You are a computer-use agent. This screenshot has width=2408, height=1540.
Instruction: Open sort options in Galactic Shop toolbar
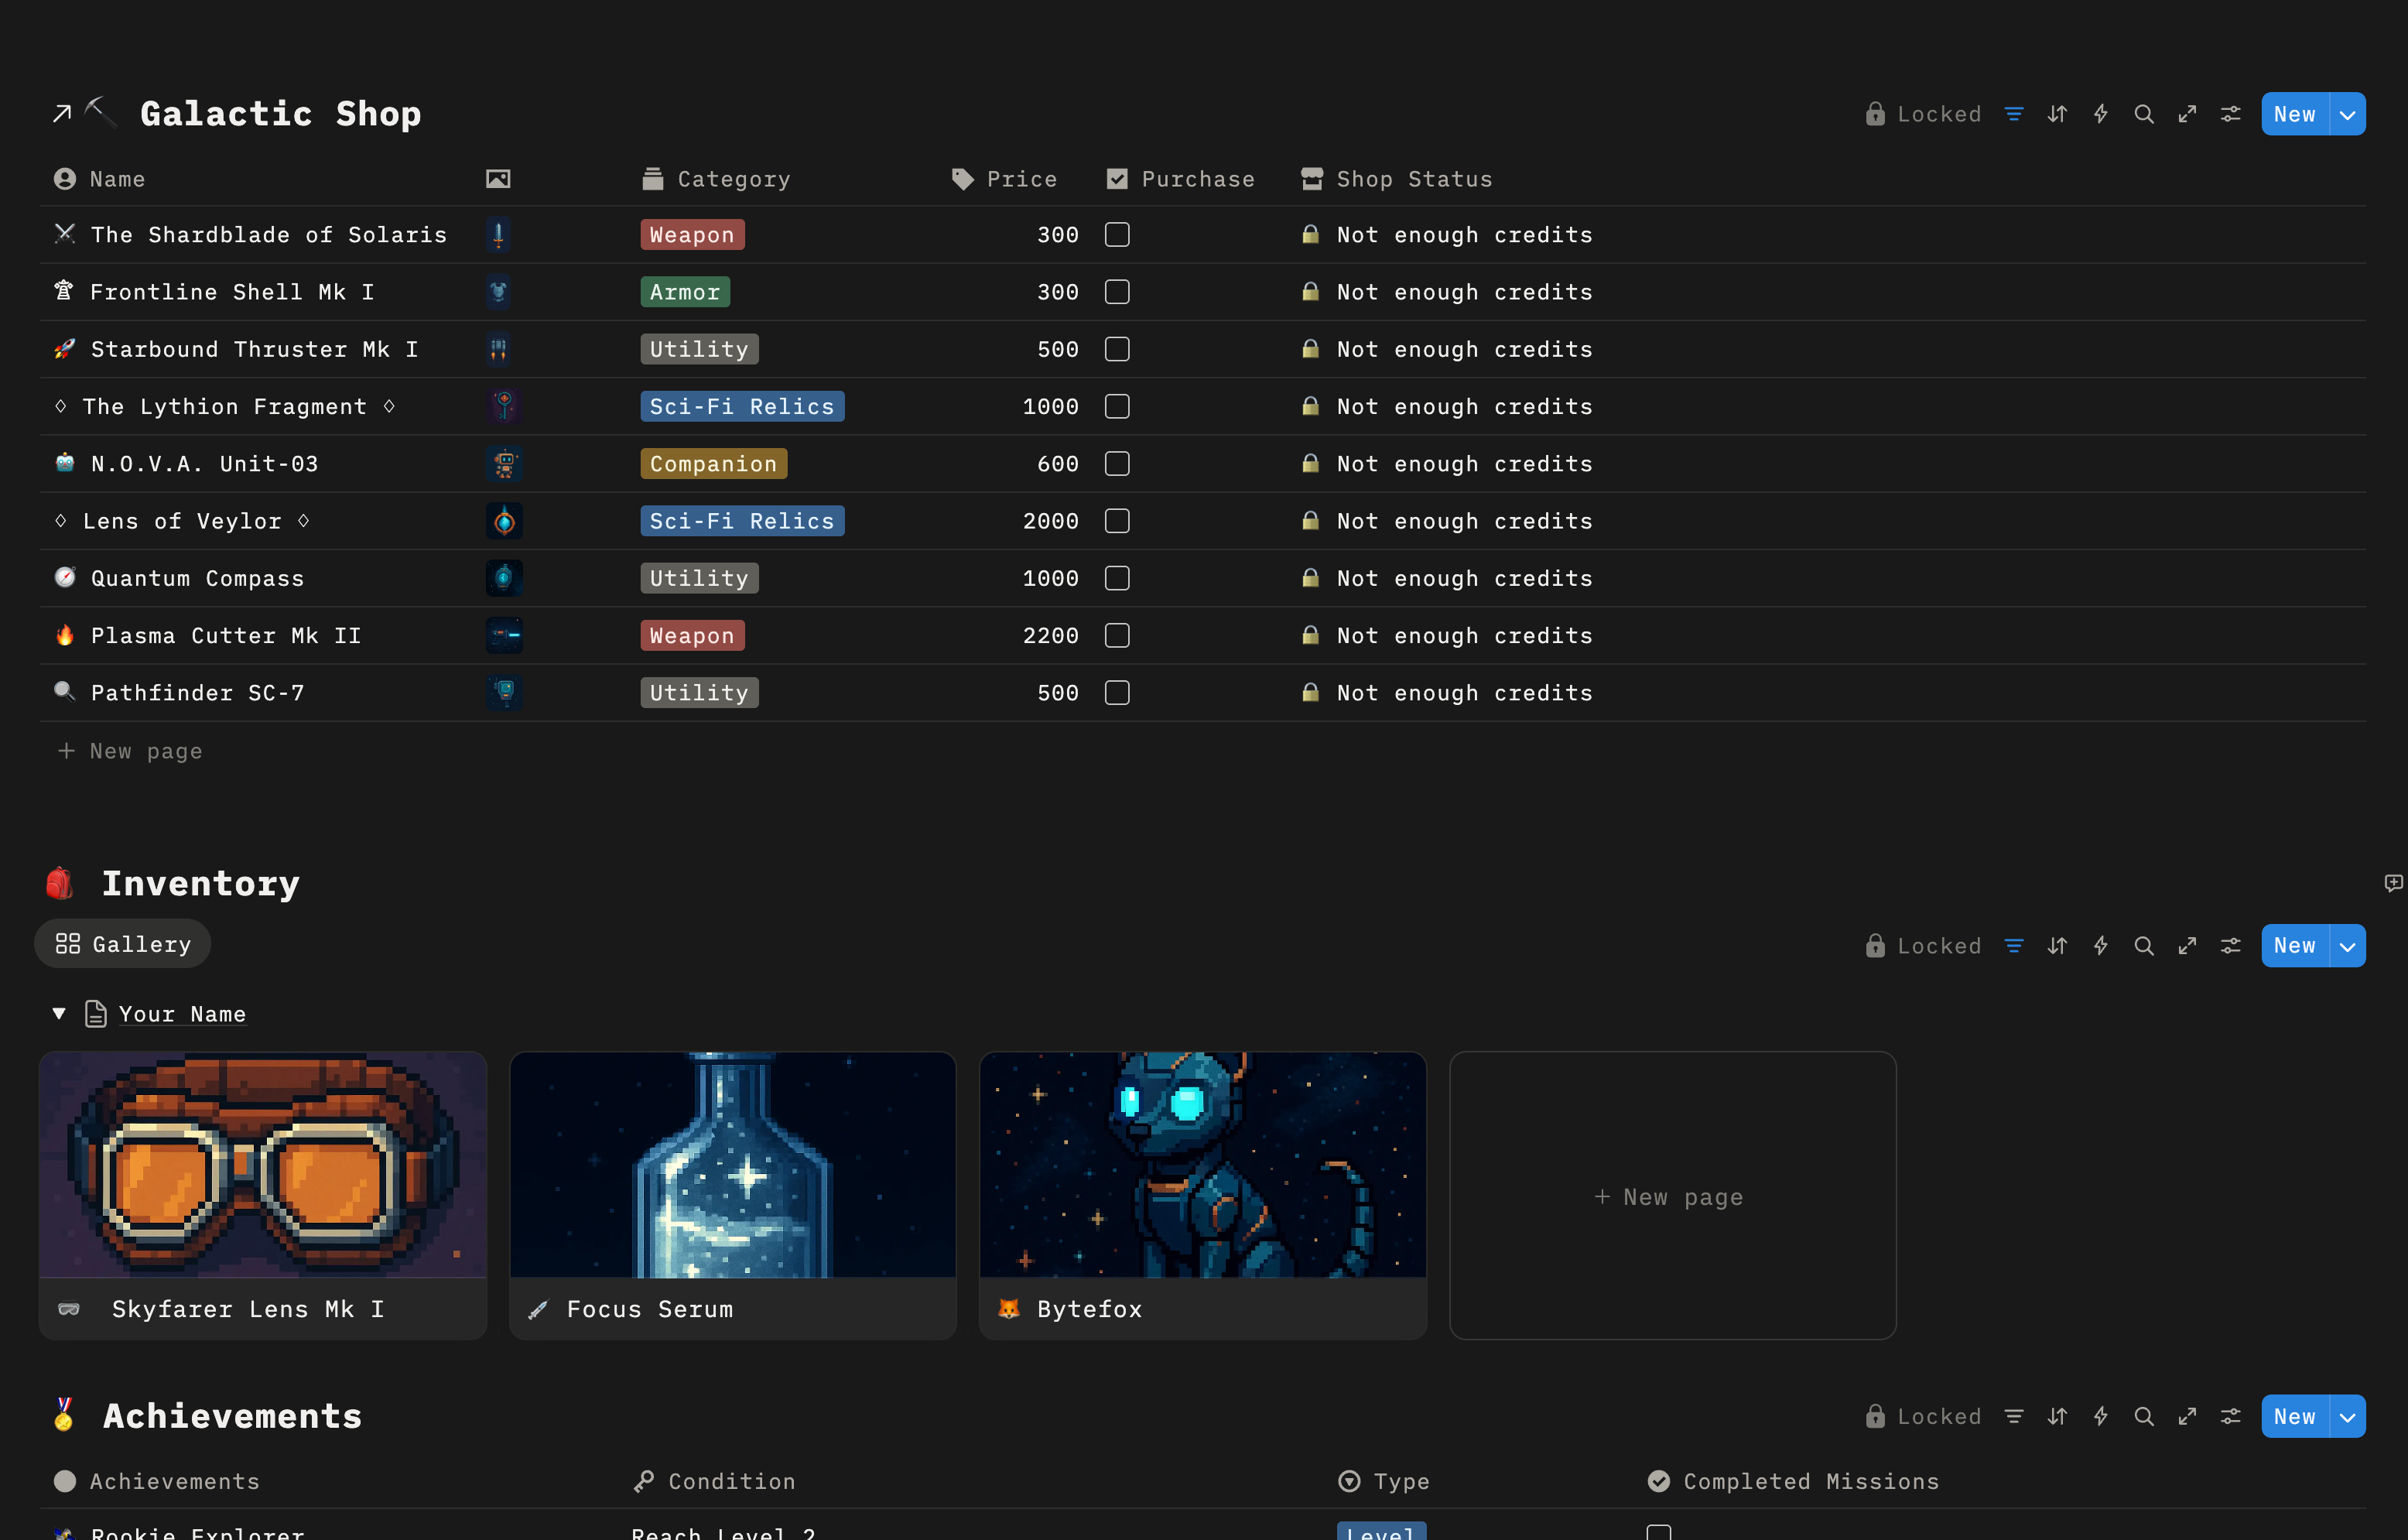point(2057,114)
